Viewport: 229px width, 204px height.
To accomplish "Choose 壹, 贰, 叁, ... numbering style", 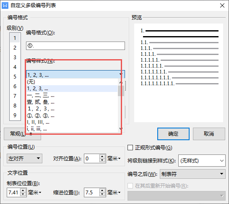I will (x=72, y=102).
